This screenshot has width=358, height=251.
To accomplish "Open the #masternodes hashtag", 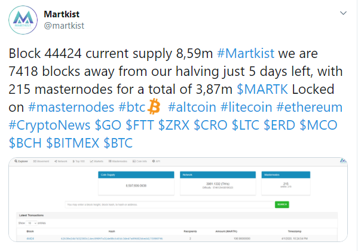I will 71,107.
